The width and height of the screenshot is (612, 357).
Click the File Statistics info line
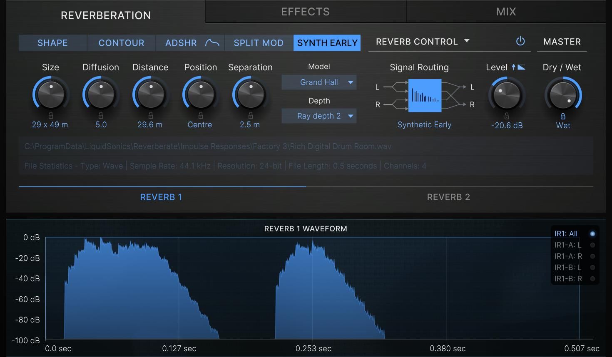[306, 166]
